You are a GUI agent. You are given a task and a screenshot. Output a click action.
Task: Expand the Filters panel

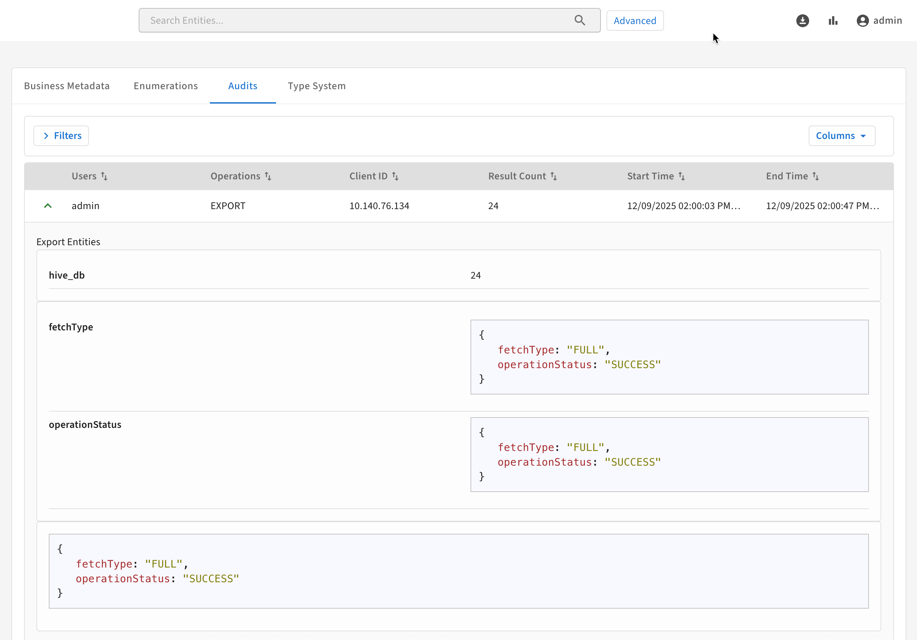61,136
